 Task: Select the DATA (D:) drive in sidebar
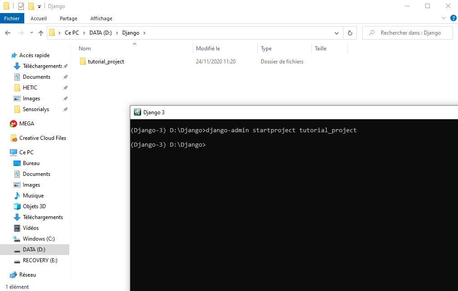point(34,250)
